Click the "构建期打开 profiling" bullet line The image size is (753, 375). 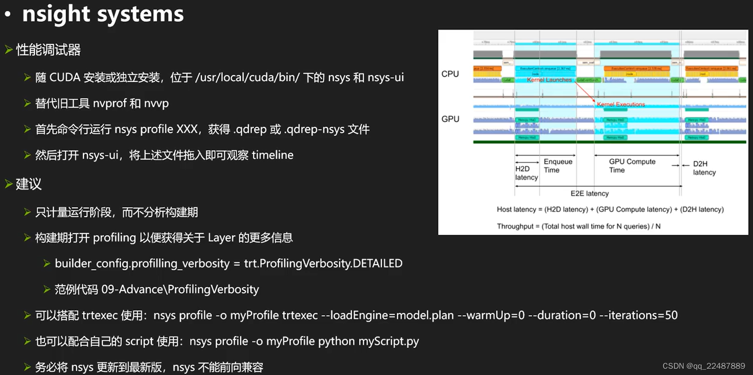[x=164, y=238]
